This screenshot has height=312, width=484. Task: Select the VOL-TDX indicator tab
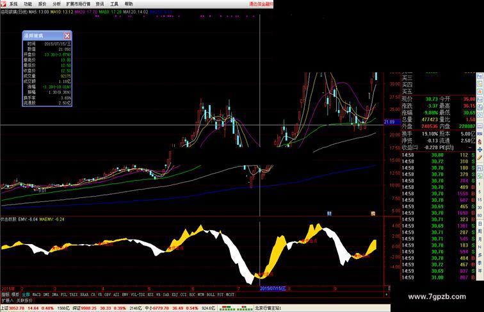(138, 295)
